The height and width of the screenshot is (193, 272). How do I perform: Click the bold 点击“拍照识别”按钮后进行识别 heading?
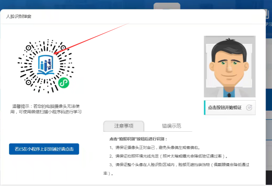(138, 139)
